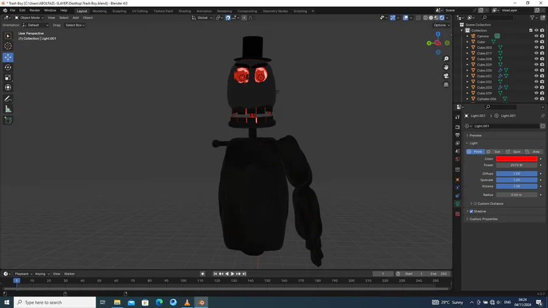Open the timeline Playback menu
This screenshot has height=308, width=548.
pyautogui.click(x=23, y=274)
